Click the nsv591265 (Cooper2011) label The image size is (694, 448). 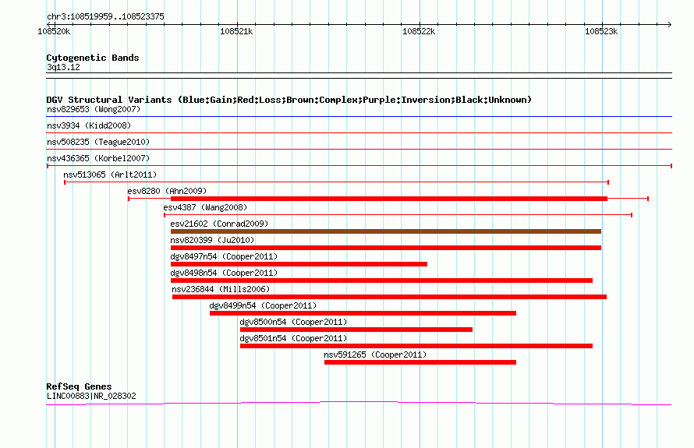tap(375, 355)
